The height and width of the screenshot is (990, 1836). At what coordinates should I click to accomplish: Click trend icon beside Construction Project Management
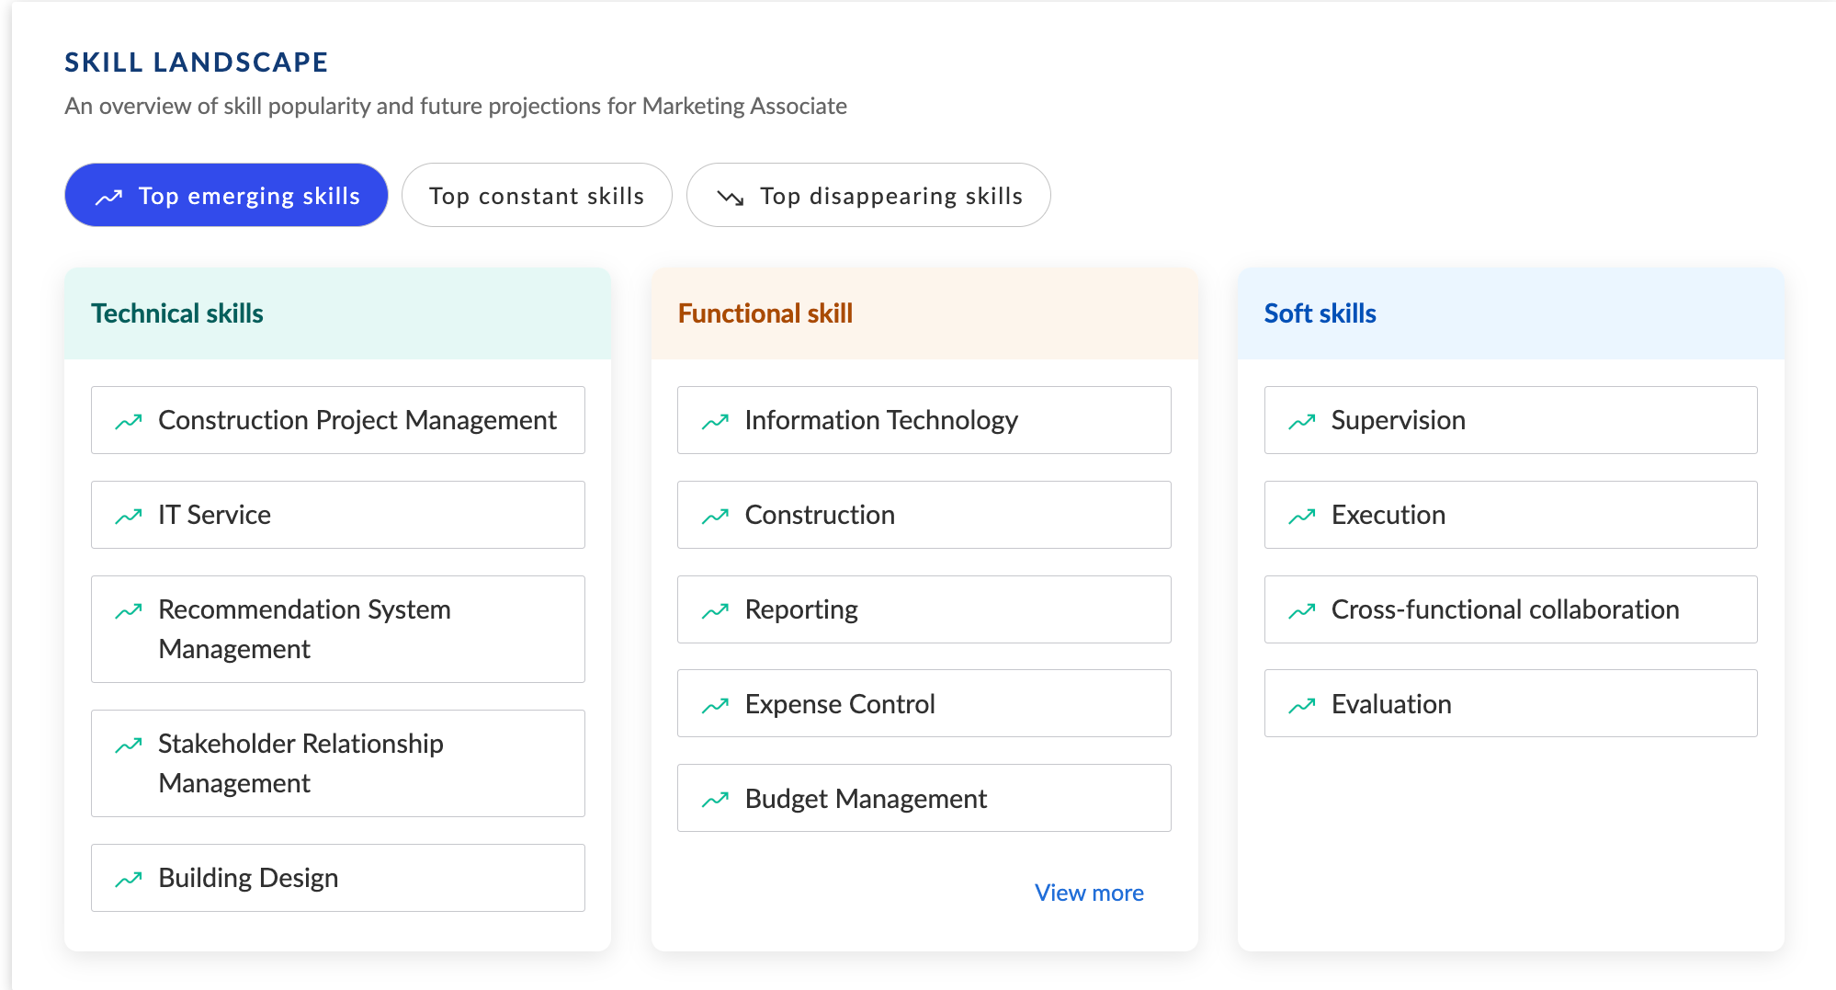tap(129, 422)
